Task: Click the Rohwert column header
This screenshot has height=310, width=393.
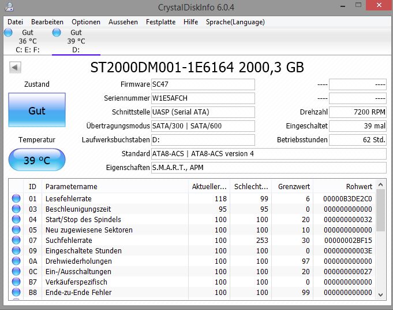Action: coord(345,186)
